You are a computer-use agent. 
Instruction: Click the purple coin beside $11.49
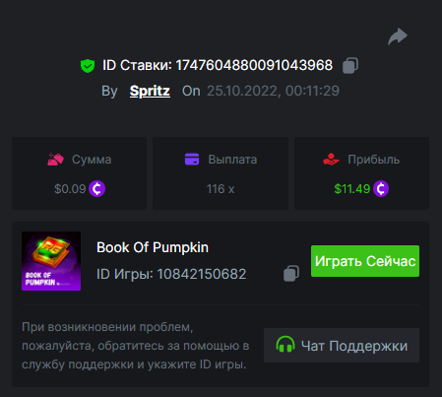[x=381, y=189]
